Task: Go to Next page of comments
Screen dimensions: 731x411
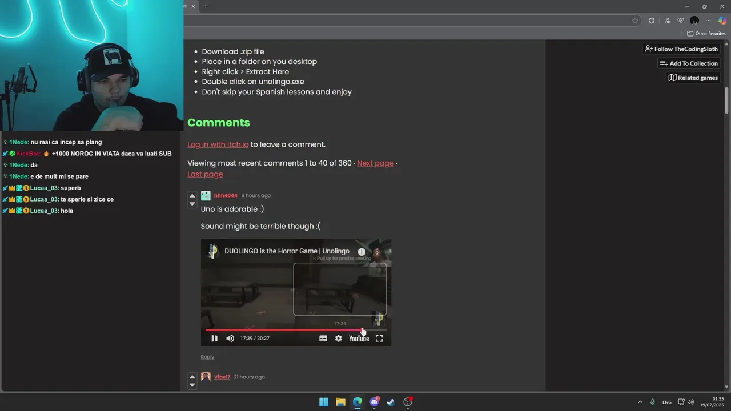Action: (x=375, y=163)
